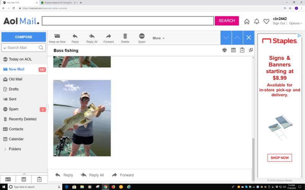Expand the sidebar bottom panel with the up chevron
The image size is (305, 190).
click(x=24, y=174)
